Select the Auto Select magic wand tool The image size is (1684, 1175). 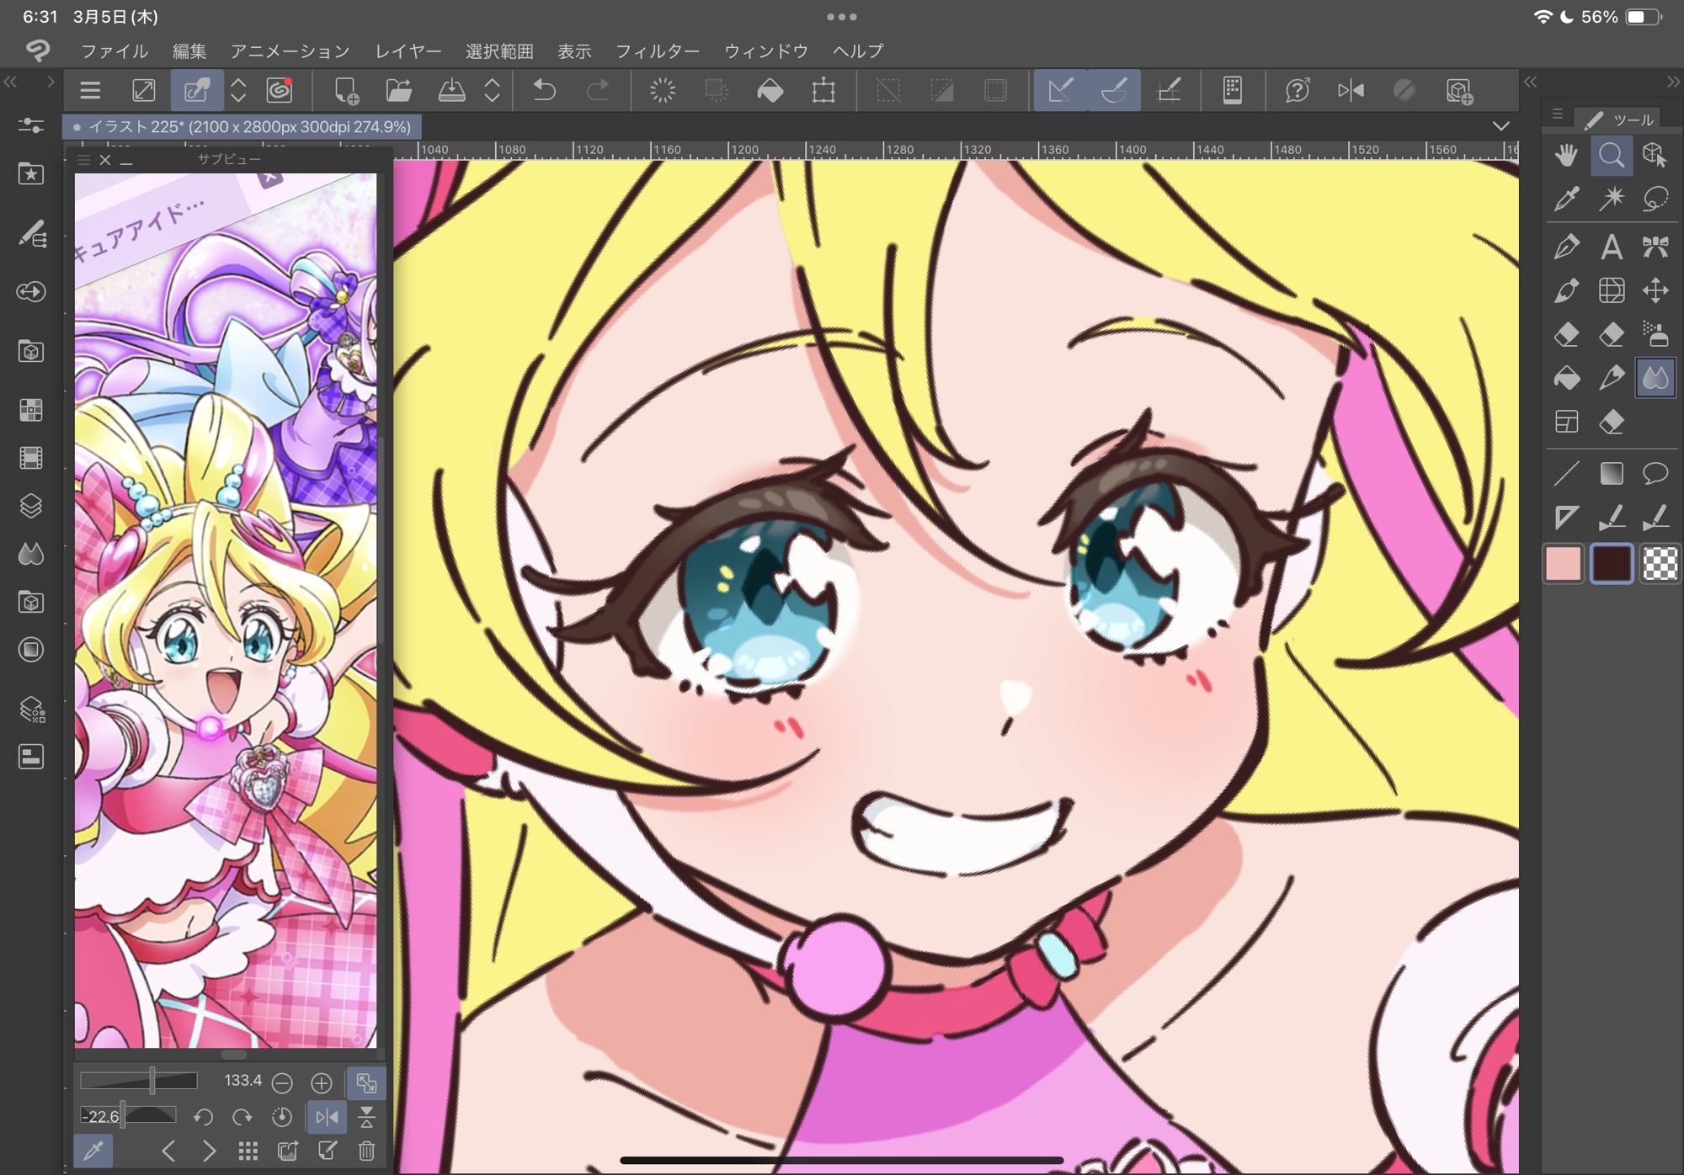(x=1612, y=199)
